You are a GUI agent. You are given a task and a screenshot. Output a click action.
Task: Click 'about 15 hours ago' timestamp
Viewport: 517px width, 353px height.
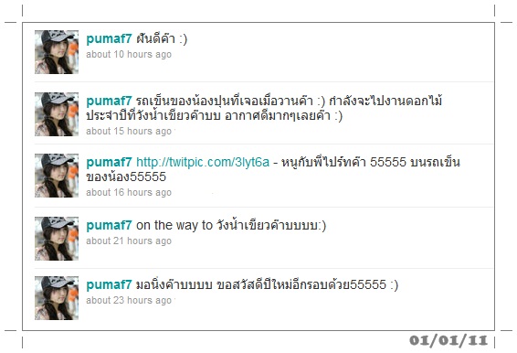click(x=129, y=131)
